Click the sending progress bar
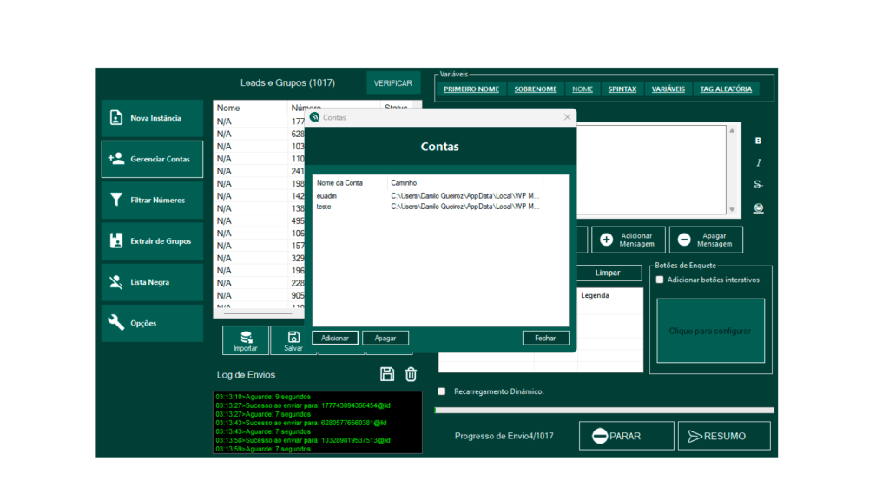 [x=604, y=410]
